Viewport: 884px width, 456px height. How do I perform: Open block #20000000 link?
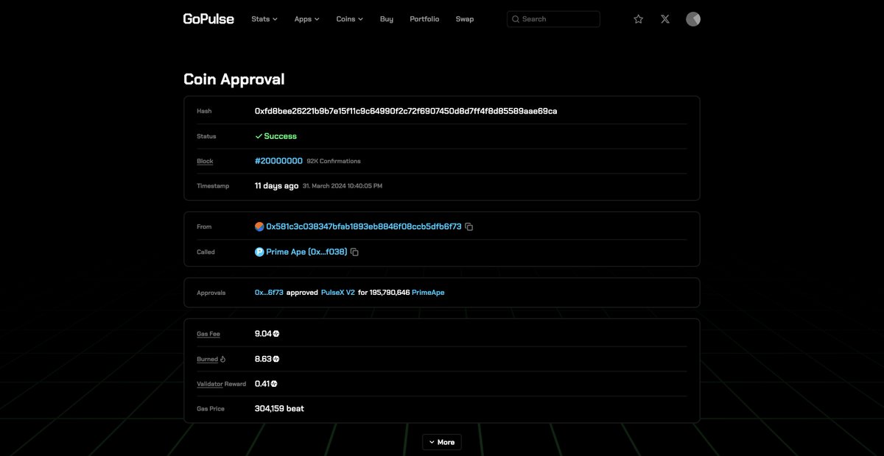(279, 160)
